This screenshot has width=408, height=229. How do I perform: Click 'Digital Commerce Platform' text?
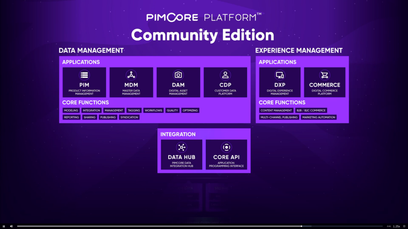pos(324,92)
